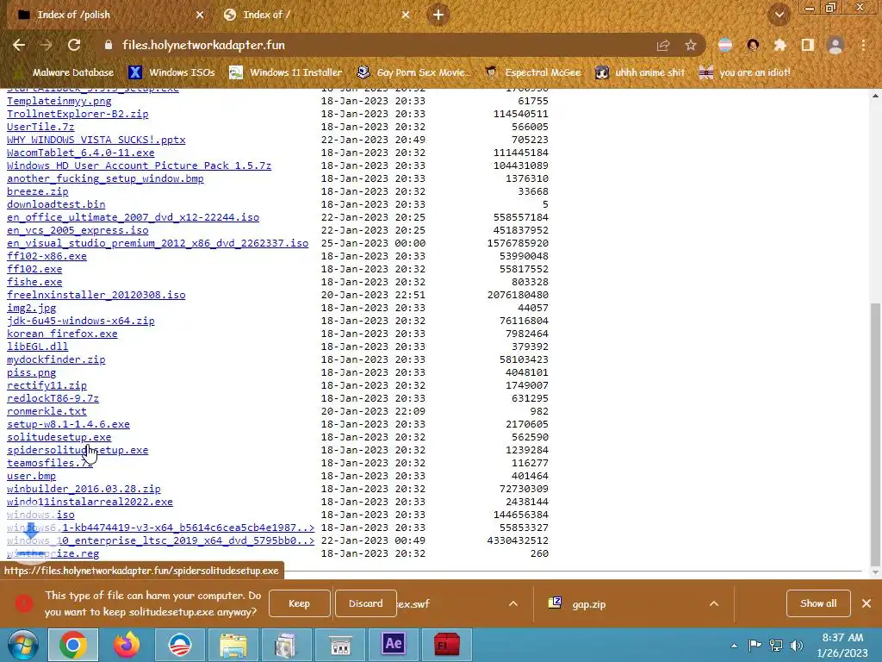Open the WHY WINDOWS VISTA SUCKS!.pptx link

(96, 141)
